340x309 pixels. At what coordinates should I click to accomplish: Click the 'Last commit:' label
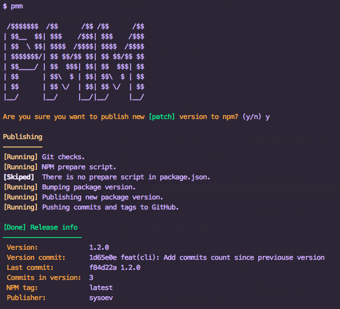click(x=30, y=268)
